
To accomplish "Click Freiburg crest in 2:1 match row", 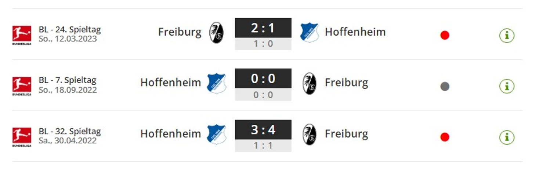I will coord(216,32).
